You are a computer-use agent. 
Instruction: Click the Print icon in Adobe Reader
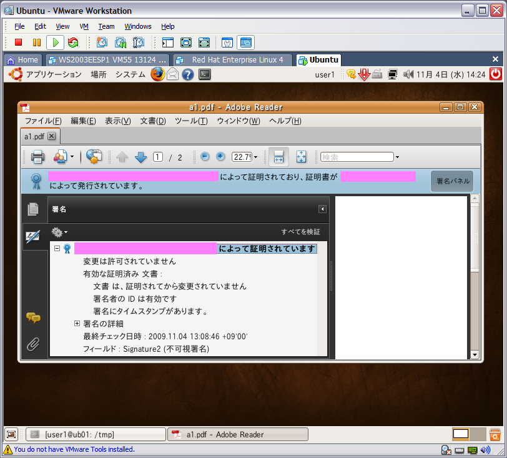[37, 157]
